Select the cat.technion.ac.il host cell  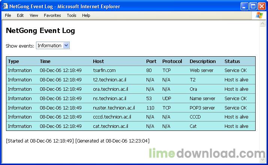pyautogui.click(x=111, y=126)
